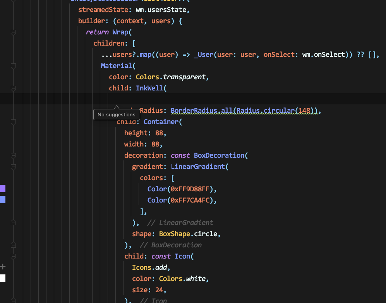
Task: Click 'height: 88,' line
Action: 145,133
